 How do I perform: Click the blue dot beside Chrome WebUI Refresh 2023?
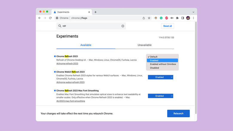[55, 72]
